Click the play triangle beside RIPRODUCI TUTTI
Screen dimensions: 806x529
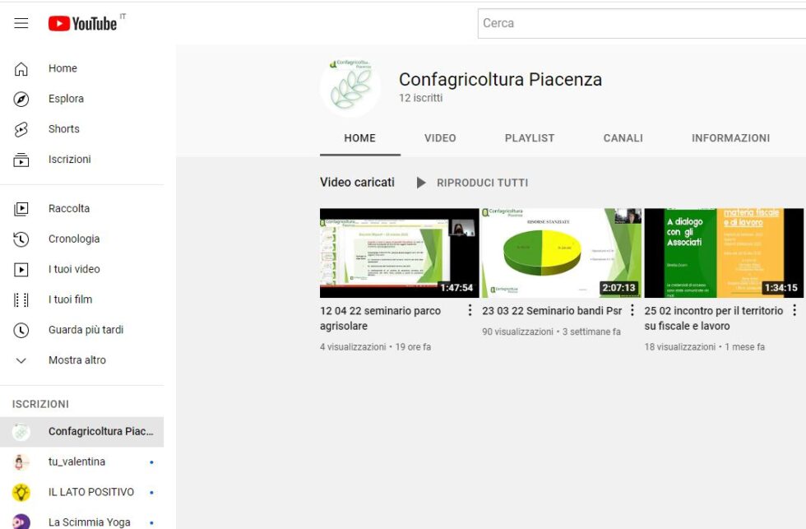421,183
